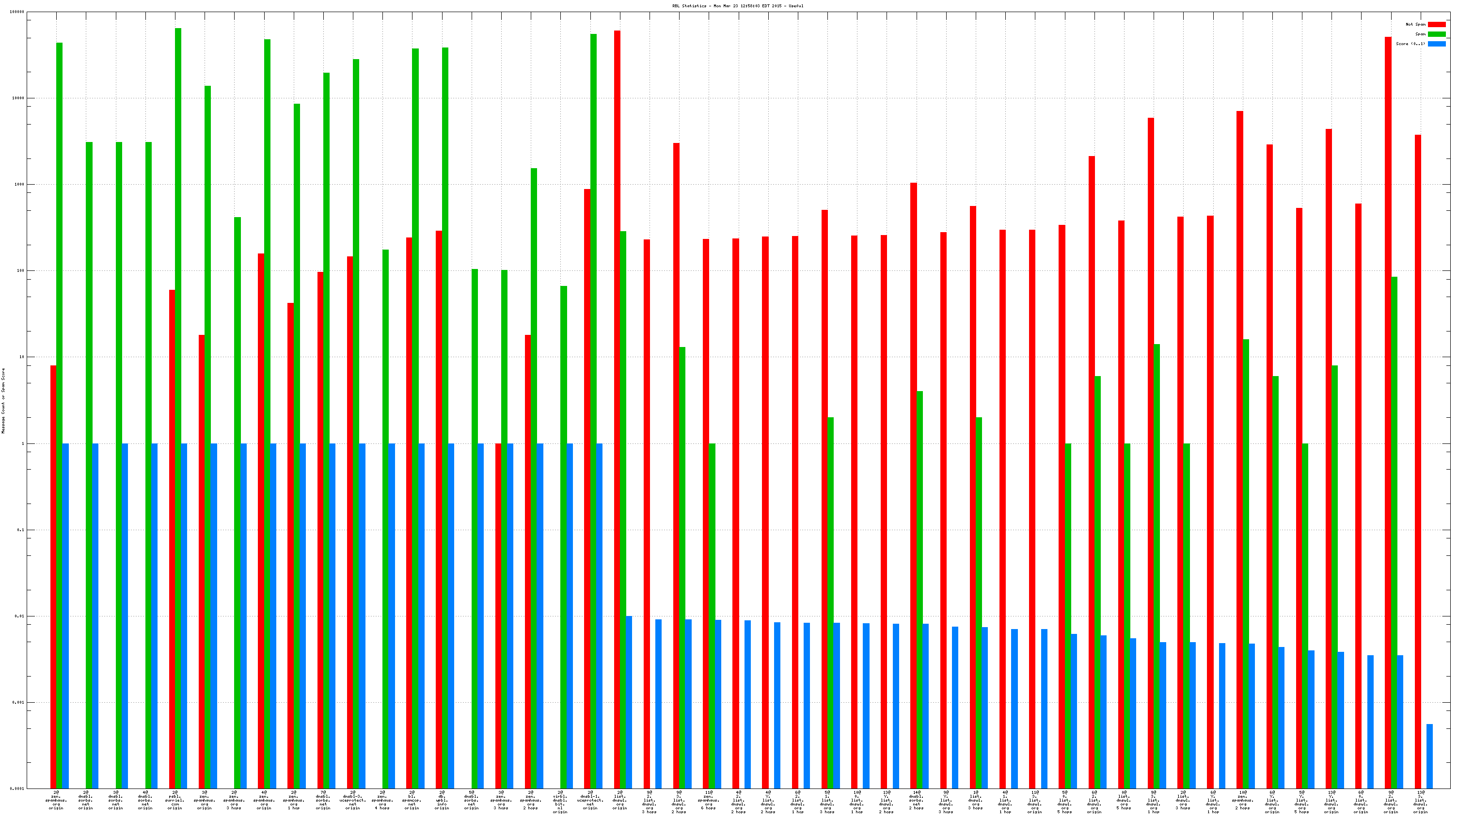Click the red Not Spam legend swatch
Image resolution: width=1458 pixels, height=820 pixels.
click(1437, 24)
